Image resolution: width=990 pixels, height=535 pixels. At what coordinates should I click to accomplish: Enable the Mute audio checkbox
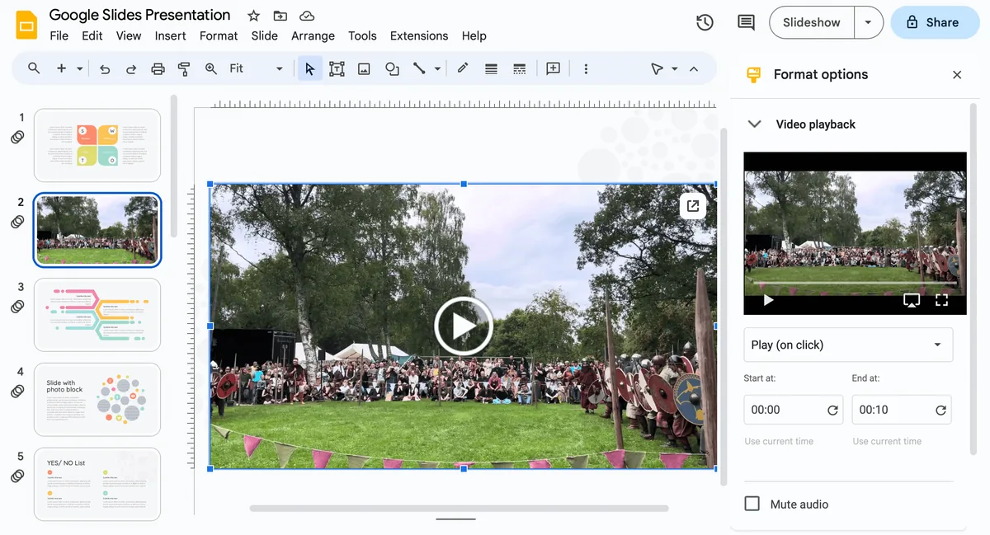[x=752, y=504]
